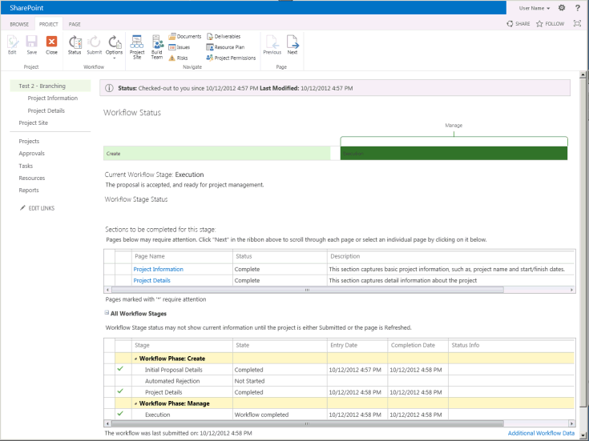The image size is (589, 441).
Task: Open the User Name account menu
Action: (535, 7)
